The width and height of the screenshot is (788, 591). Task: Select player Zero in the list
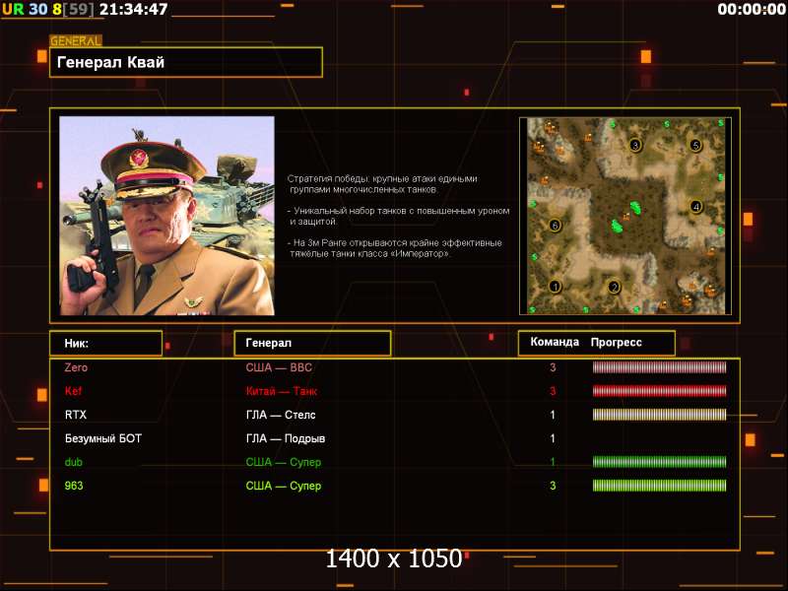tap(76, 367)
